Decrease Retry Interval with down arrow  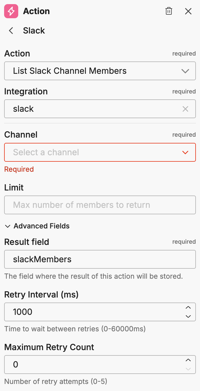pyautogui.click(x=188, y=316)
